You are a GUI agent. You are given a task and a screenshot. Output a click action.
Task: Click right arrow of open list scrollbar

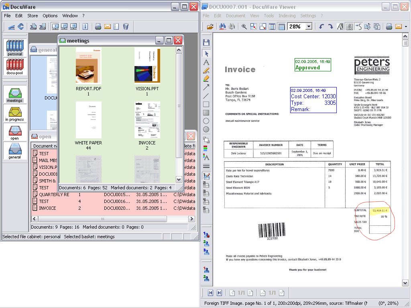[x=191, y=219]
